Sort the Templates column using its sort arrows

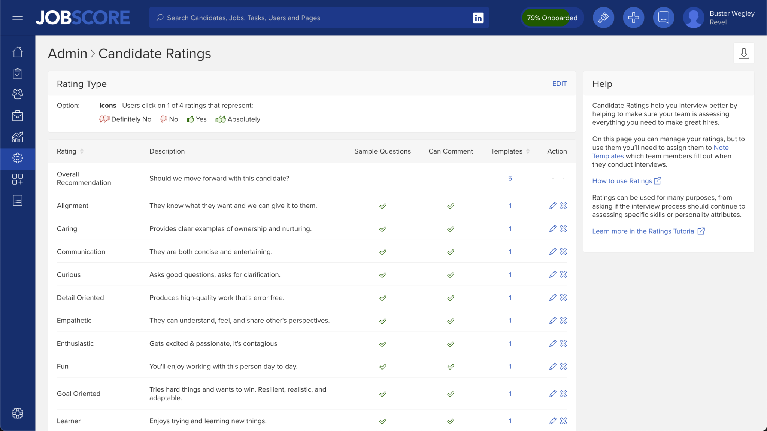click(528, 151)
